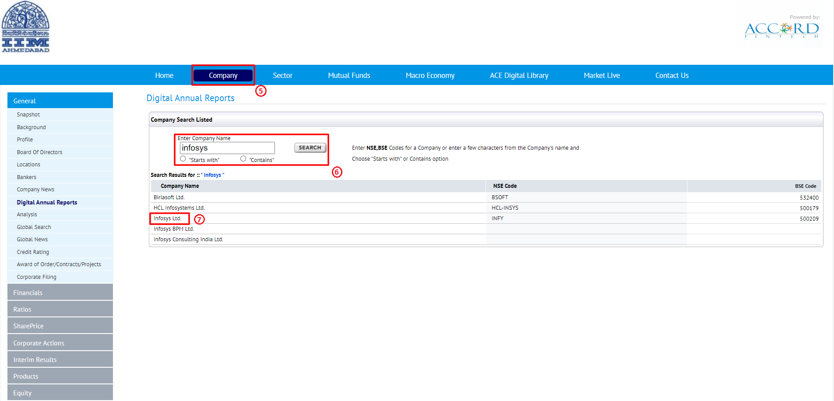The width and height of the screenshot is (834, 401).
Task: Select HCL Infosystems Ltd. in search results
Action: point(179,208)
